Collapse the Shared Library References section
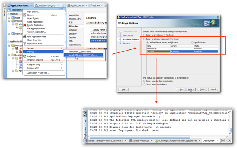237x148 pixels. point(87,23)
